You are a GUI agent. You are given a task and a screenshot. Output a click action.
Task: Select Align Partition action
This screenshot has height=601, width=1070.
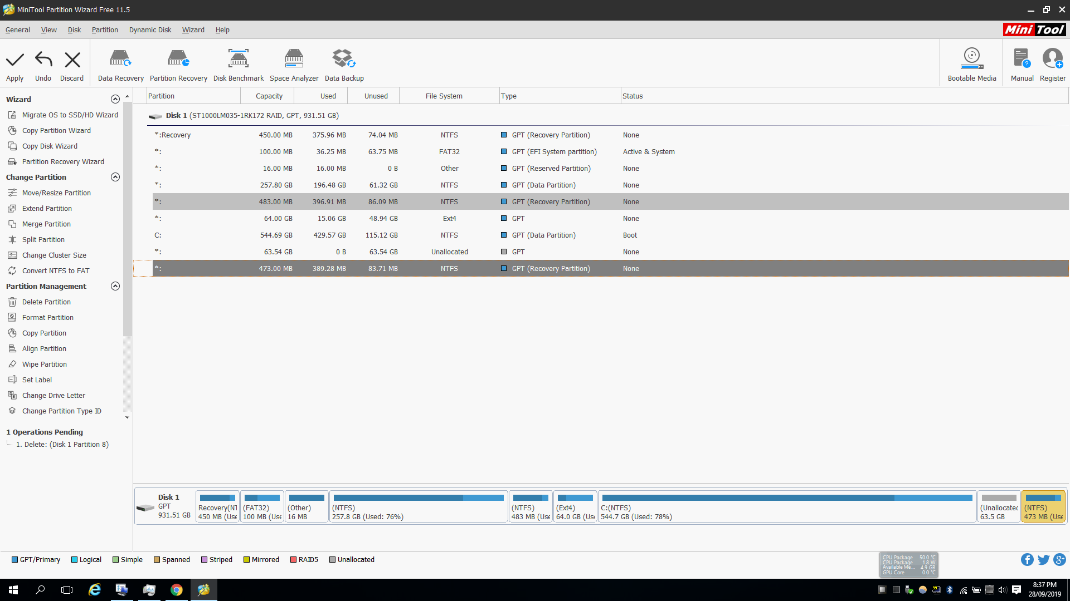click(x=38, y=349)
